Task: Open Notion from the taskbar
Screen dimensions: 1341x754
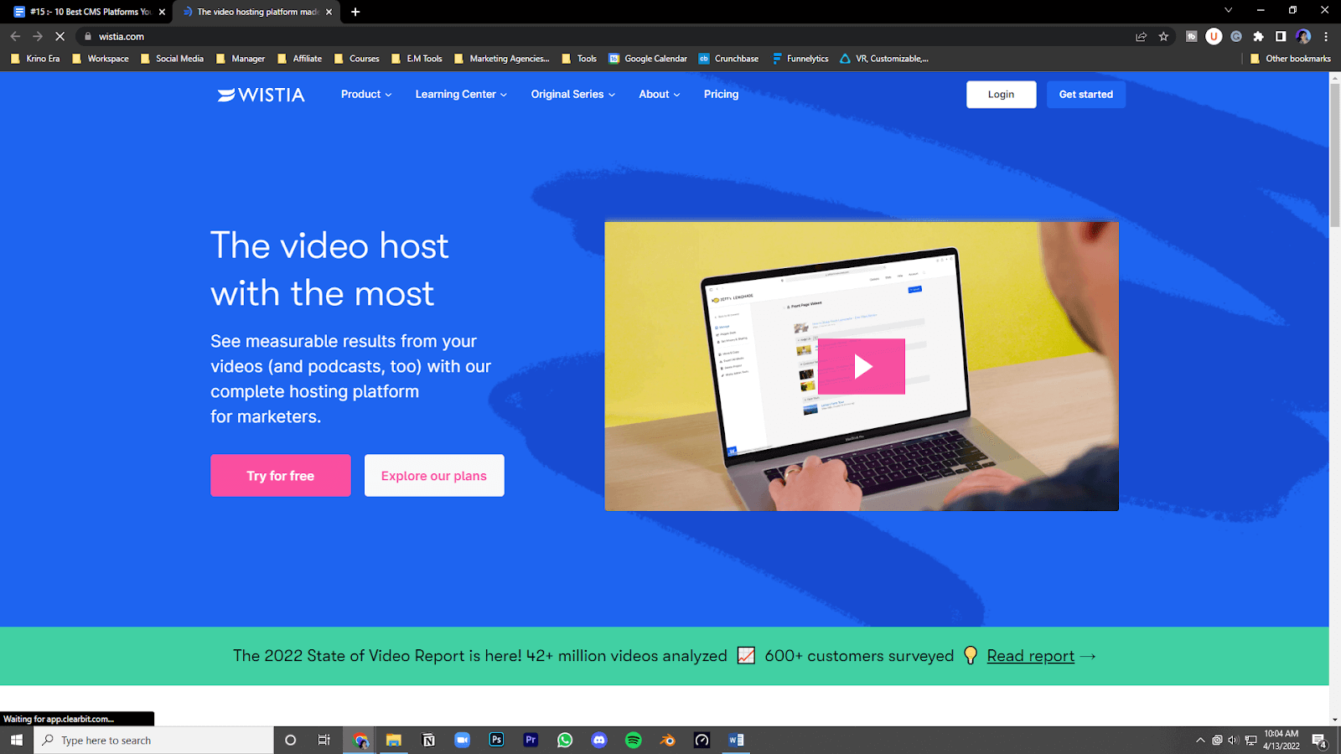Action: tap(428, 740)
